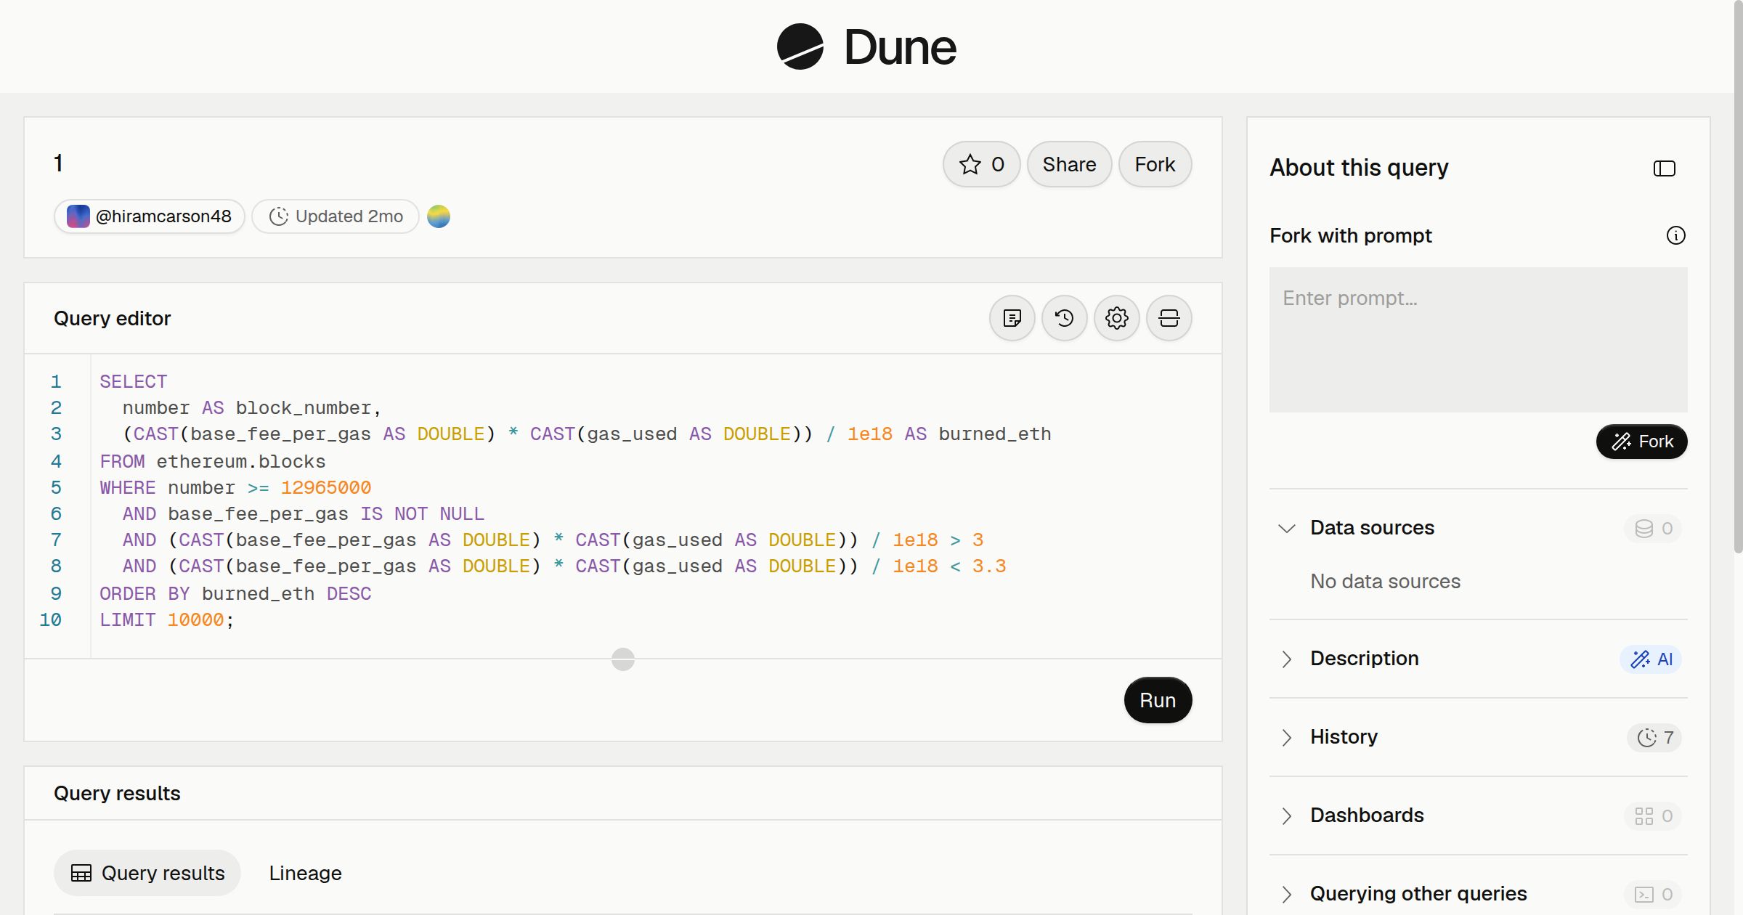Click the Updated 2mo badge
Image resolution: width=1743 pixels, height=915 pixels.
click(x=336, y=216)
